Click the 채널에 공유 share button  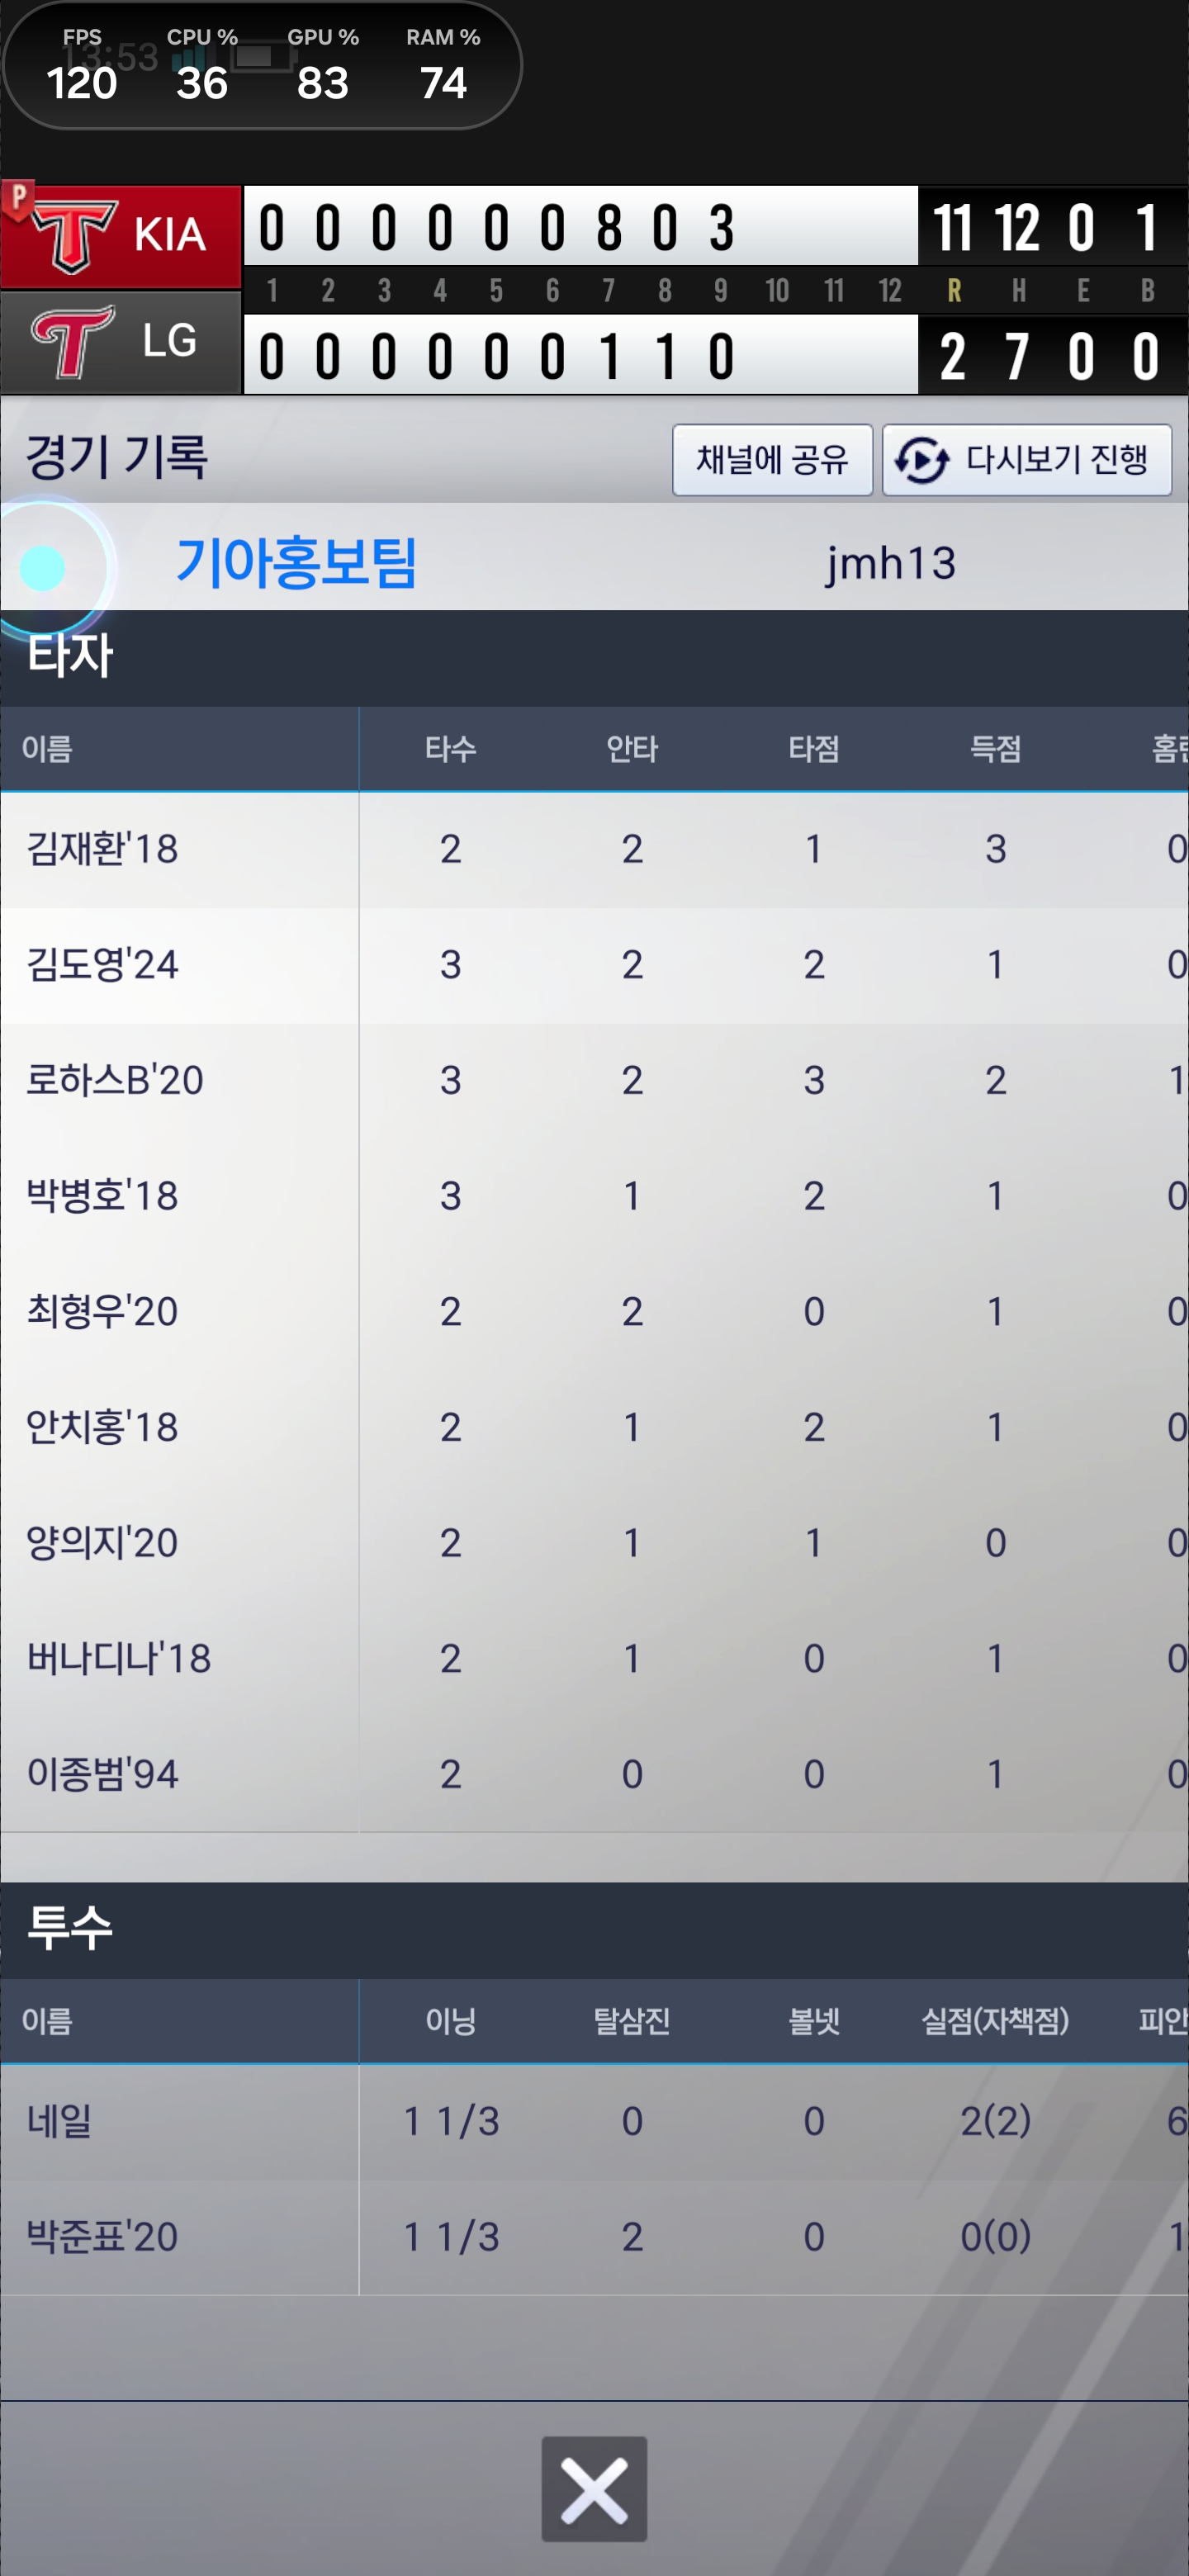coord(772,460)
